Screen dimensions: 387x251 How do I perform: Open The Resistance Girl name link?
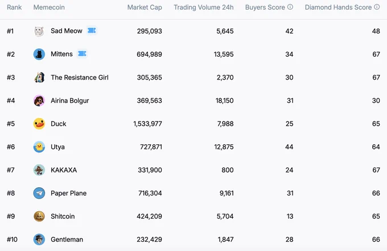pyautogui.click(x=80, y=77)
